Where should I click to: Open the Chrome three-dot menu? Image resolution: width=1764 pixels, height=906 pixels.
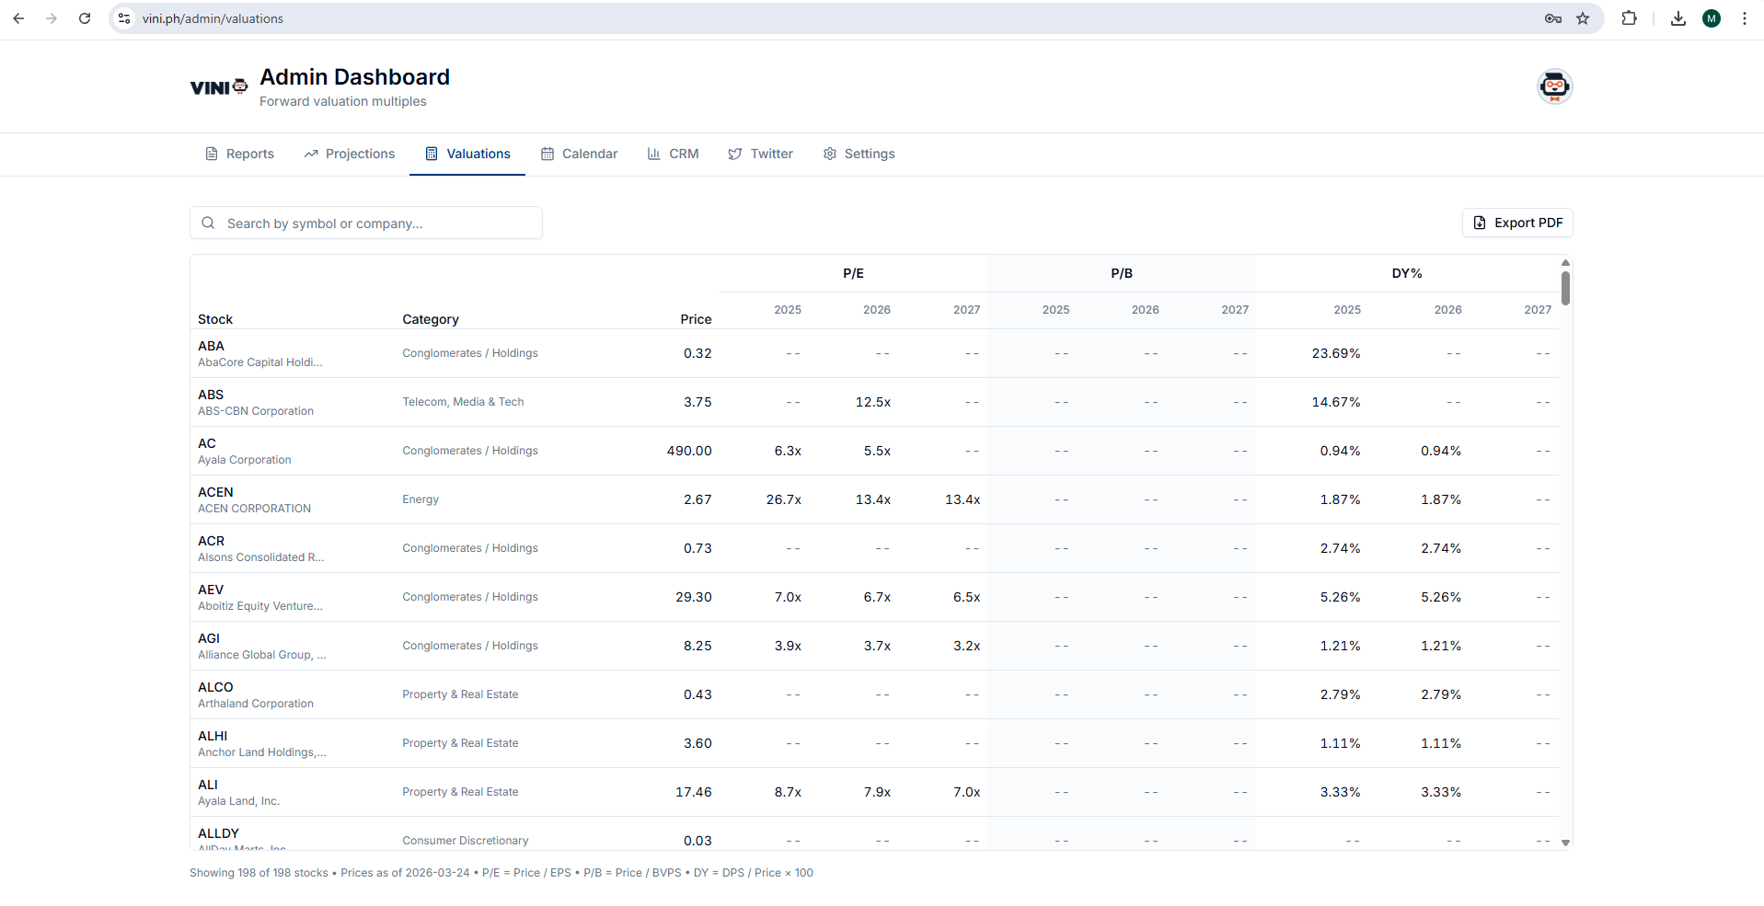[1744, 18]
